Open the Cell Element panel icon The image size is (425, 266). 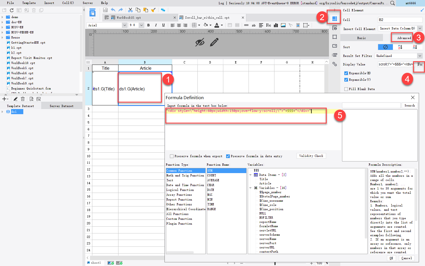click(x=335, y=19)
